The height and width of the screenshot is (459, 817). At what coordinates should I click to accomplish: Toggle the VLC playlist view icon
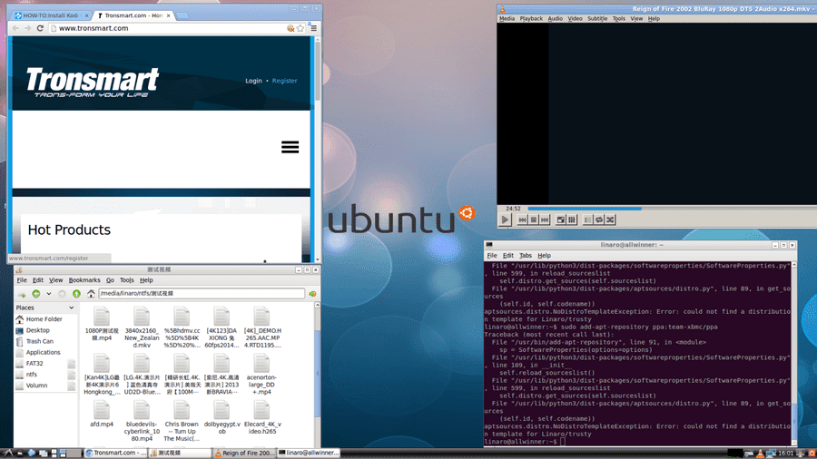(587, 220)
